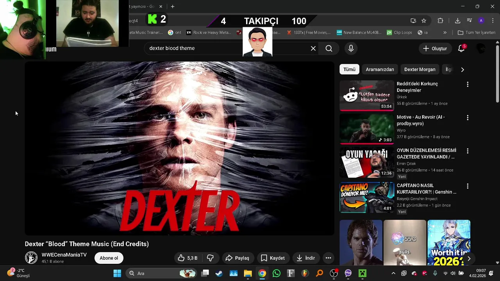Open Chrome downloads icon
Screen dimensions: 500x281
click(x=457, y=21)
